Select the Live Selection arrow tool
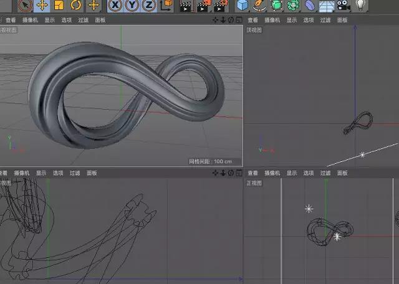The width and height of the screenshot is (399, 284). (25, 5)
